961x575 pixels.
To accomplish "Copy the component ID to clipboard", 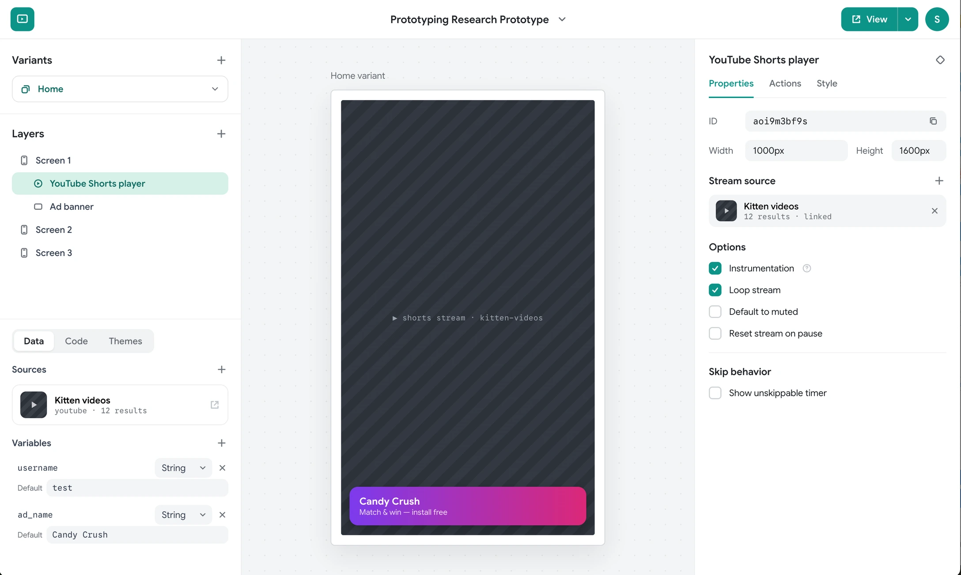I will pyautogui.click(x=933, y=121).
